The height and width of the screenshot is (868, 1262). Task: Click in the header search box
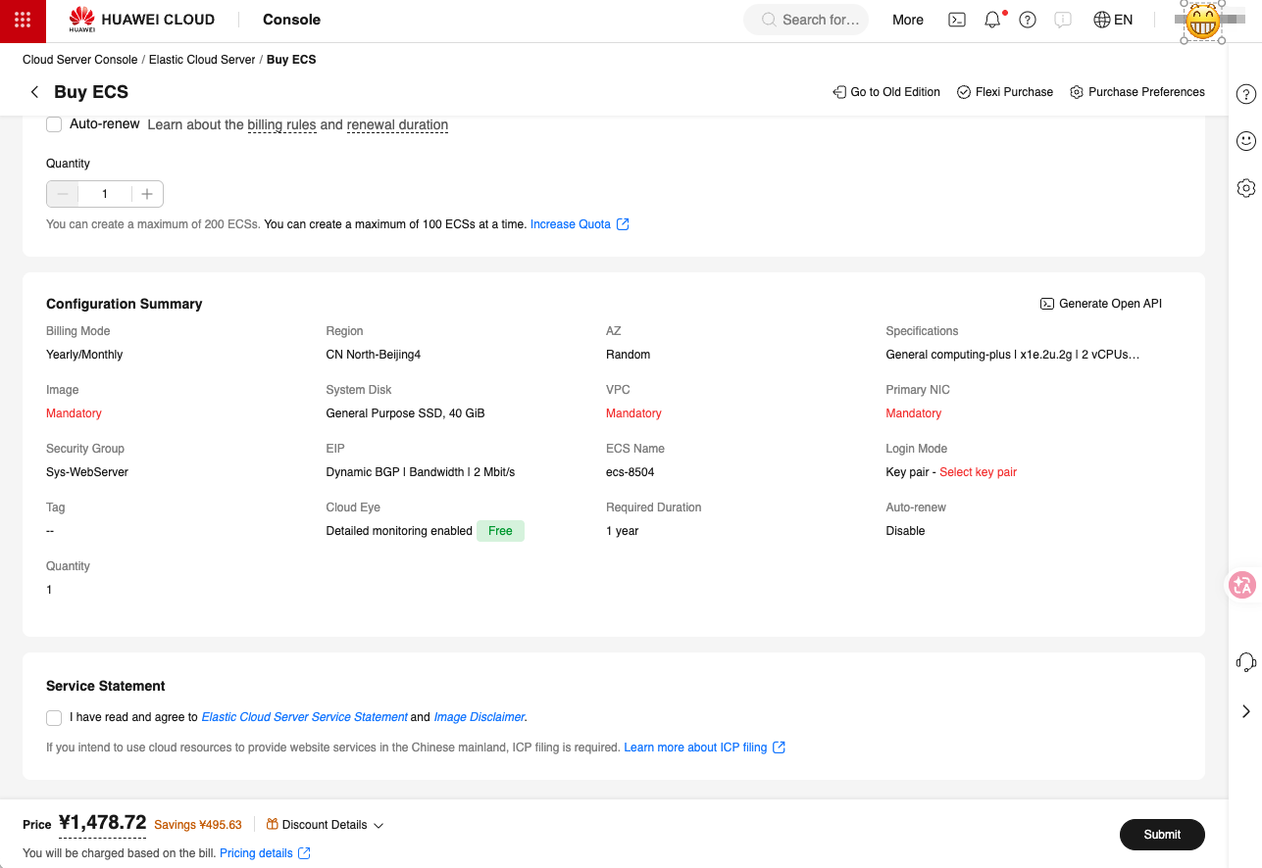click(x=806, y=20)
